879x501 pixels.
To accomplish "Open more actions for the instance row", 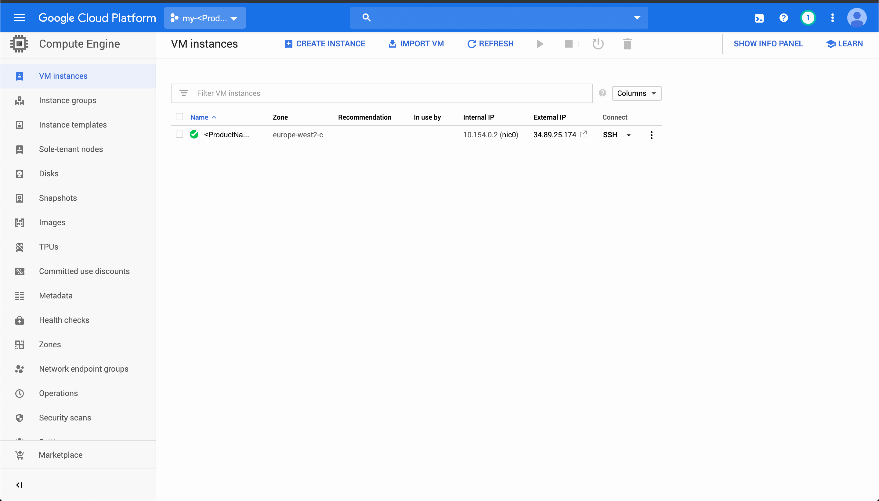I will tap(652, 135).
